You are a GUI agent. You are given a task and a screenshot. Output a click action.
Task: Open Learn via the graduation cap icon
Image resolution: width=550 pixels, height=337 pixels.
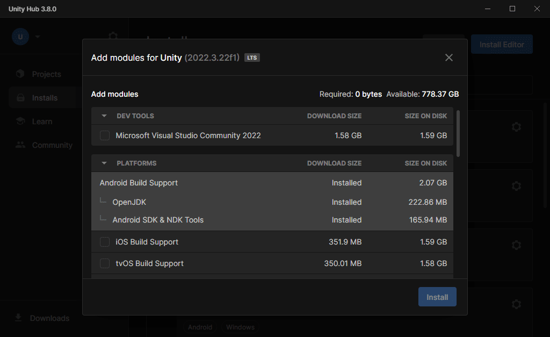[x=20, y=121]
